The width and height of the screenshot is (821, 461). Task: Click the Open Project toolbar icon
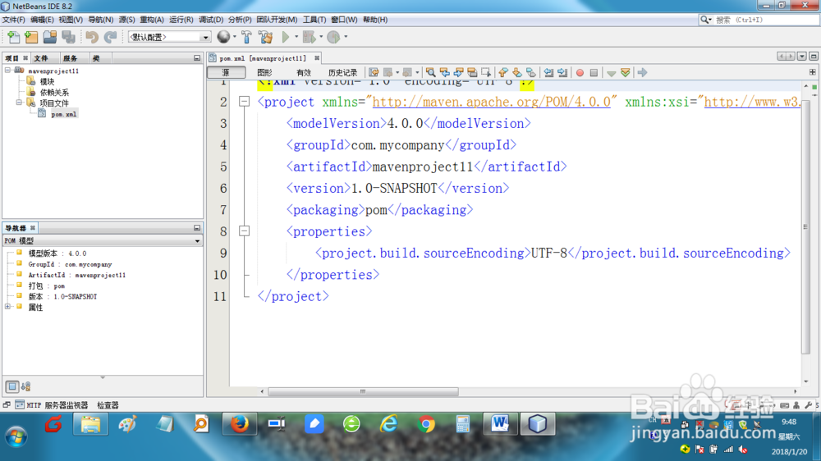[x=50, y=37]
